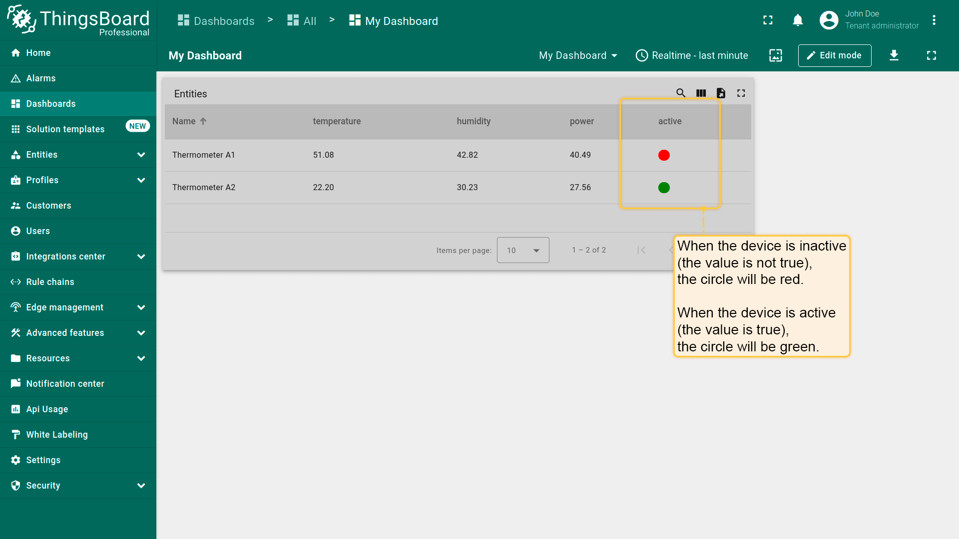The width and height of the screenshot is (959, 539).
Task: Open the notifications bell
Action: pyautogui.click(x=798, y=20)
